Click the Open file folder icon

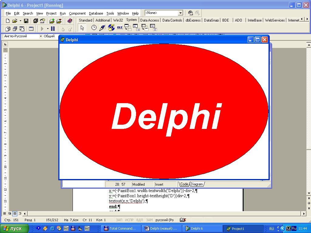coord(15,21)
